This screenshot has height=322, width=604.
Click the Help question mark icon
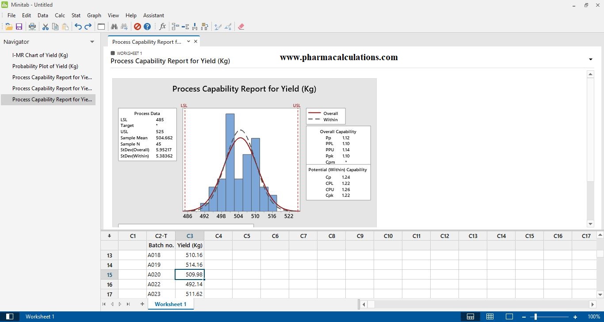147,26
